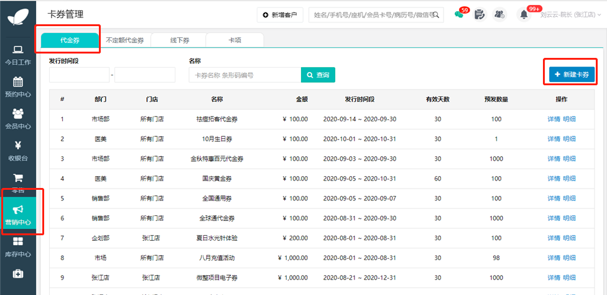Image resolution: width=607 pixels, height=295 pixels.
Task: Click the 卡券管理 page title
Action: click(65, 14)
